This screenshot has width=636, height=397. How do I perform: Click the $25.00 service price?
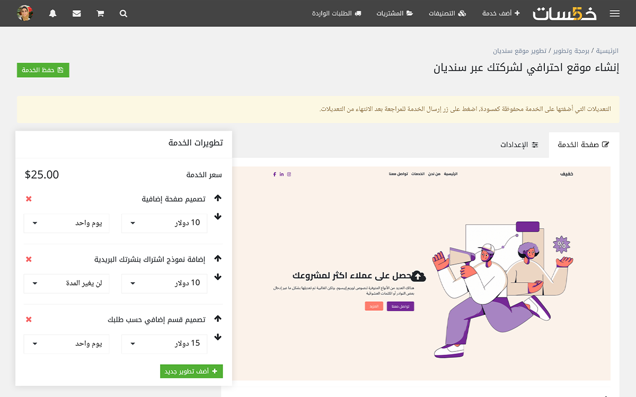[42, 175]
